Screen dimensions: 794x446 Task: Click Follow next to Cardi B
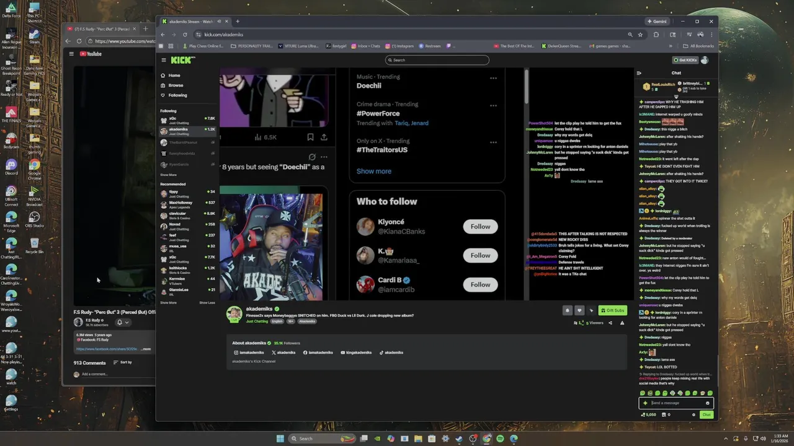pyautogui.click(x=480, y=285)
